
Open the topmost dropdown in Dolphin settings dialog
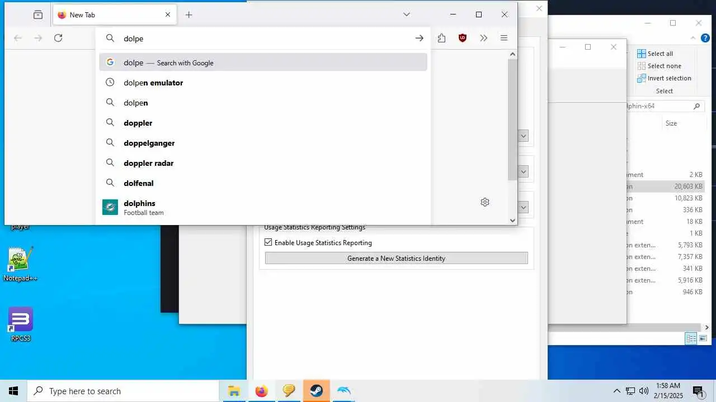[524, 136]
